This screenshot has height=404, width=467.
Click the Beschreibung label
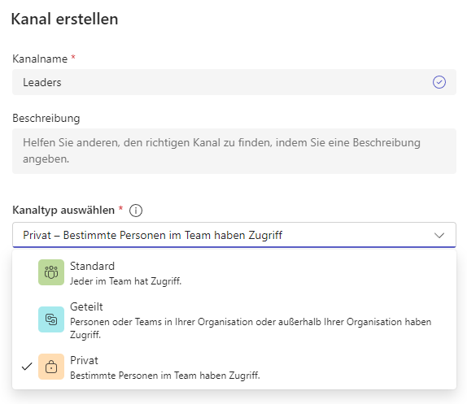pyautogui.click(x=46, y=119)
